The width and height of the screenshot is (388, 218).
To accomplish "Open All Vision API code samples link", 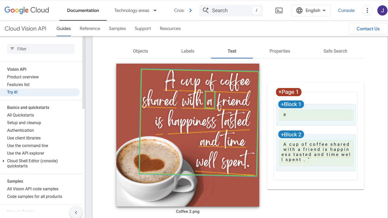I will point(33,189).
